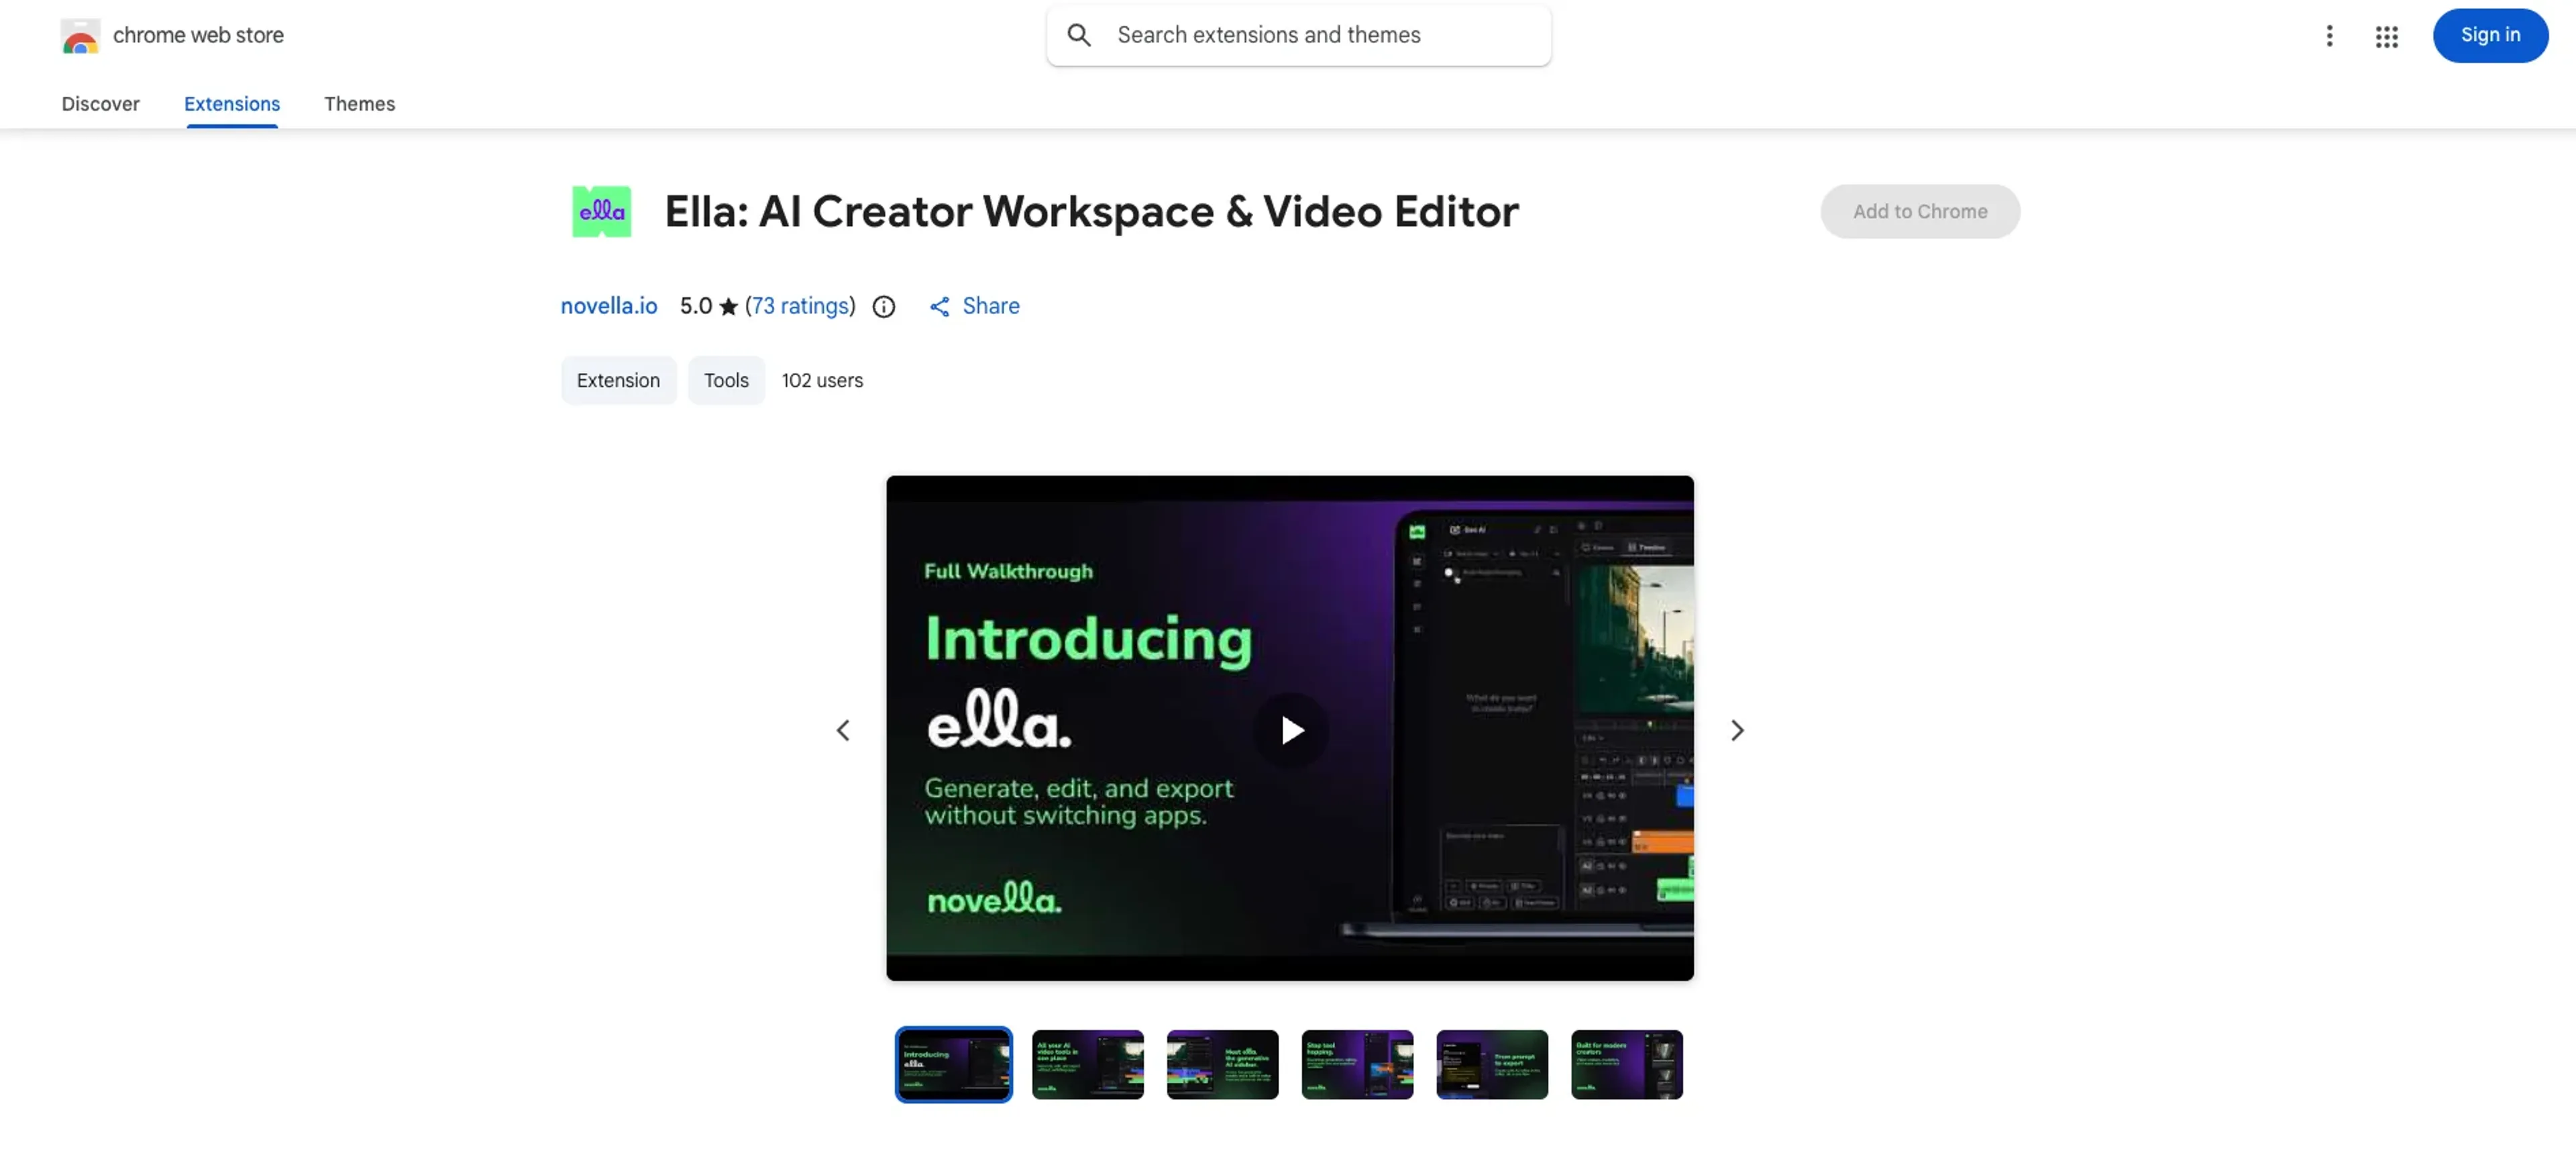Select the Extensions tab

click(232, 104)
